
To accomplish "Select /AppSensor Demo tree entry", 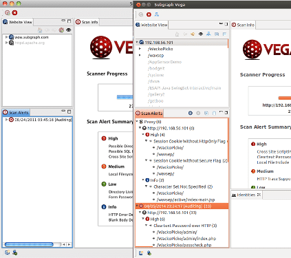I will [x=164, y=62].
